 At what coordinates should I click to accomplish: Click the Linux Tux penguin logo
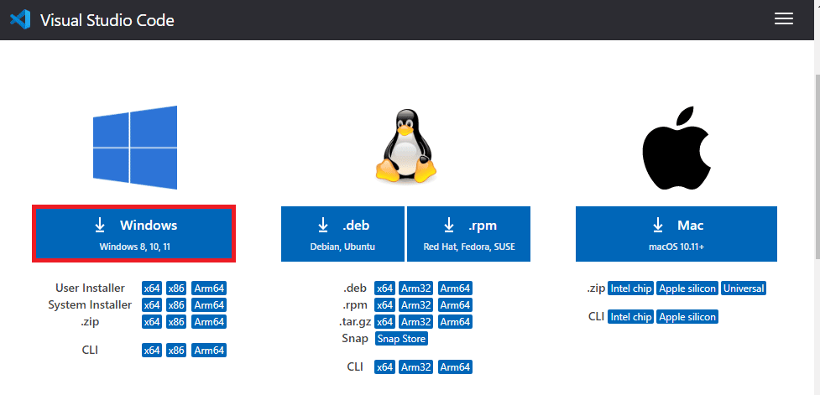(x=405, y=146)
